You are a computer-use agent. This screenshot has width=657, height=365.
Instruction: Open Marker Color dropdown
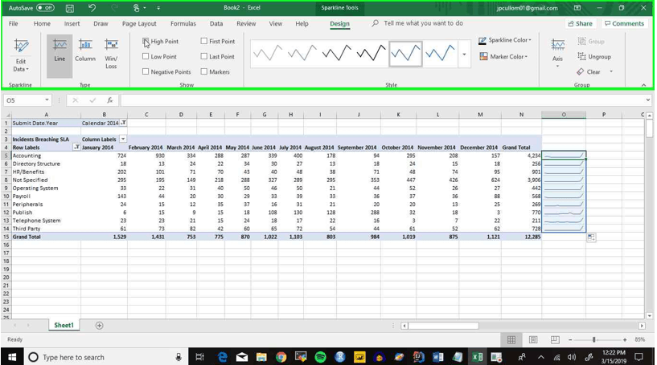tap(503, 56)
